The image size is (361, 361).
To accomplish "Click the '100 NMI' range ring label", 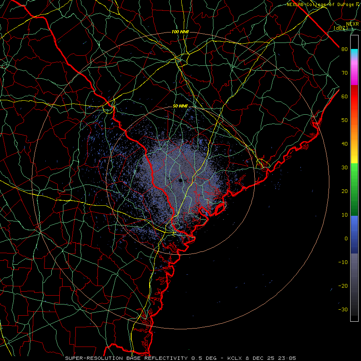I will (180, 32).
